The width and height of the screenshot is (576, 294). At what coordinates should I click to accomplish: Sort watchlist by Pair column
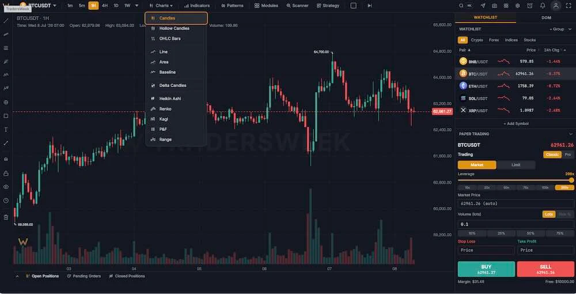(x=465, y=50)
